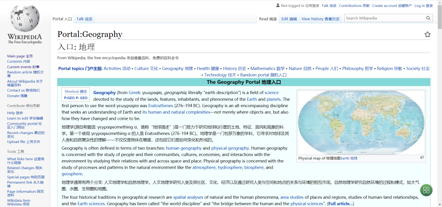Open a Random article
Screen dimensions: 442x207
point(25,74)
